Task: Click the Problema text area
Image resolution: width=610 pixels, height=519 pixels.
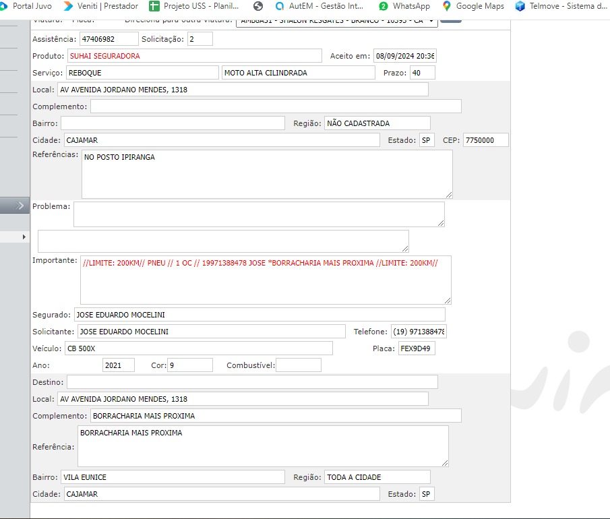Action: [259, 214]
